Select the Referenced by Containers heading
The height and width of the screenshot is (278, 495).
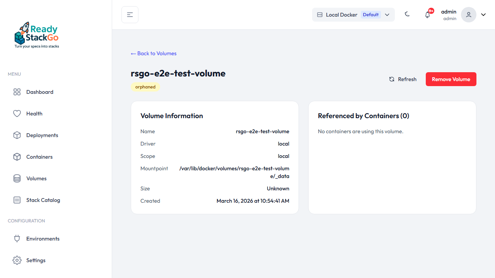point(363,116)
